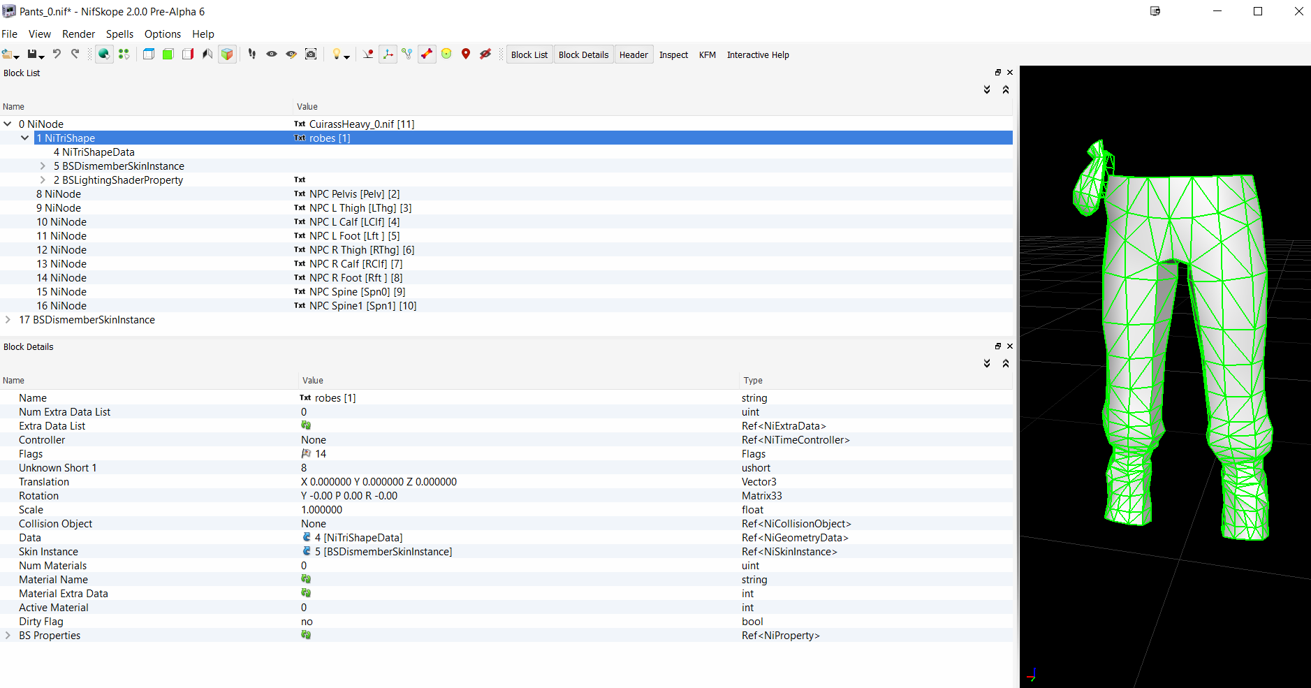The image size is (1311, 688).
Task: Toggle the select object mode icon
Action: [x=104, y=54]
